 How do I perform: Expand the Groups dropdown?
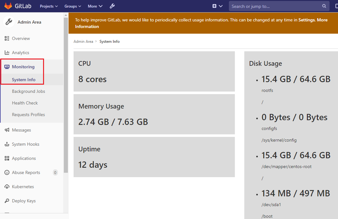point(73,6)
